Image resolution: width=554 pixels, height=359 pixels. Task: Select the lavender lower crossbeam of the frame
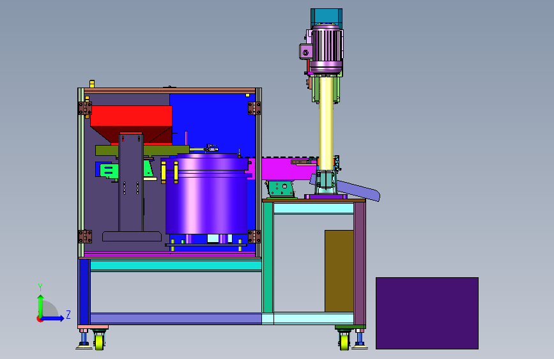click(x=176, y=318)
